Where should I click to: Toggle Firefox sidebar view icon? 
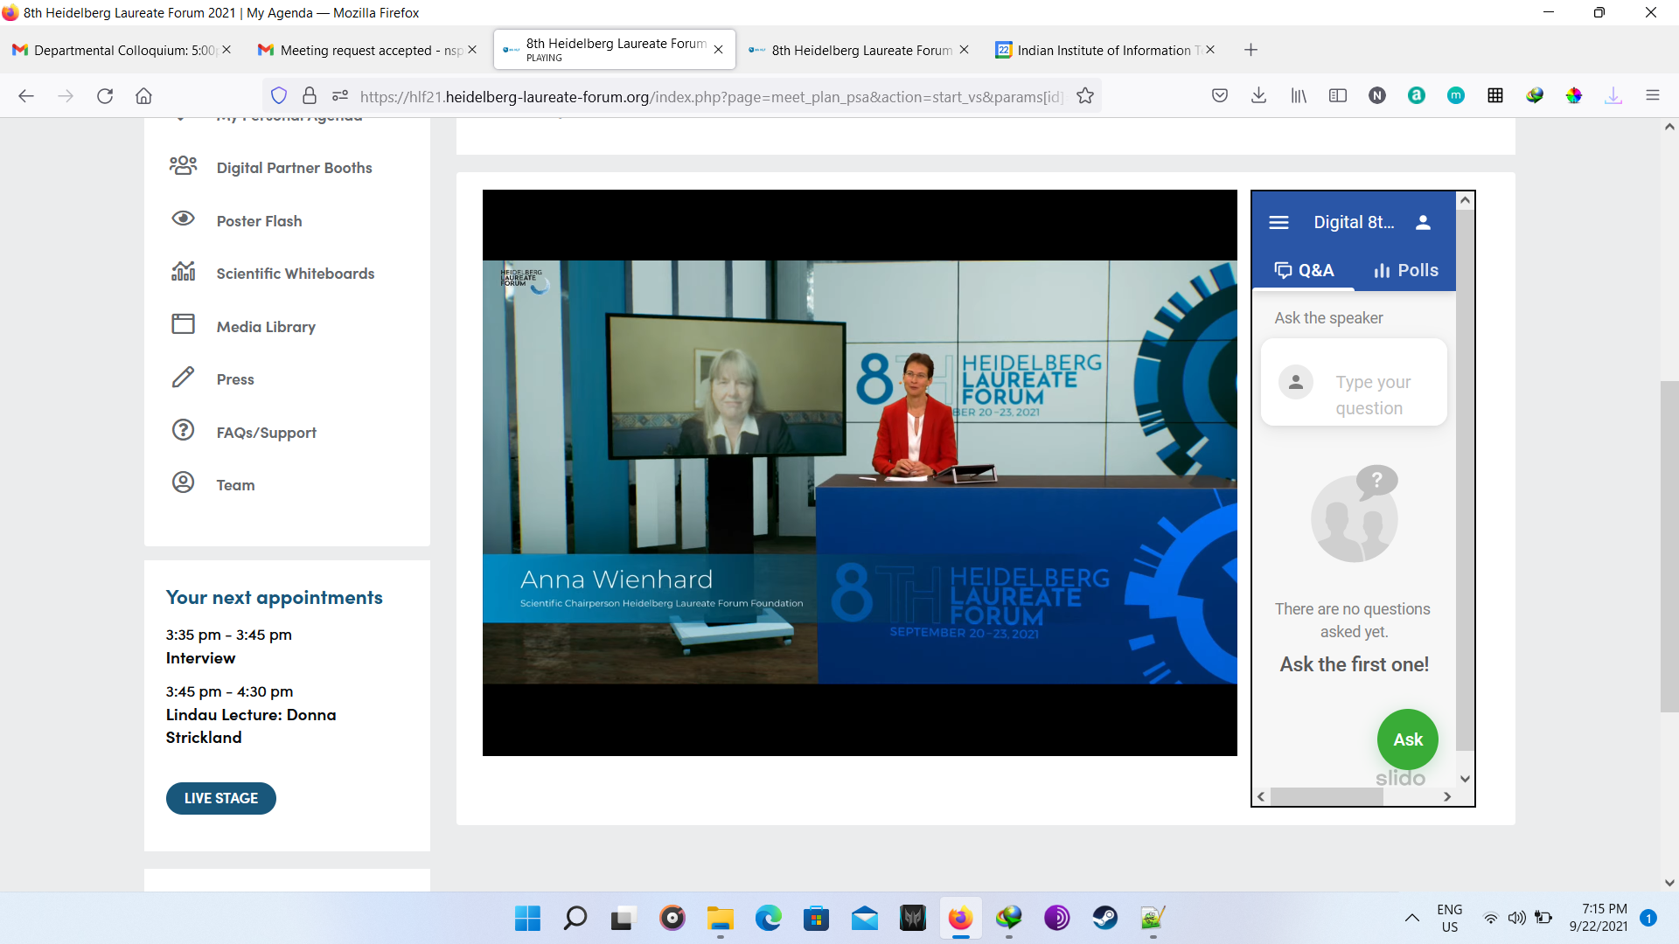[x=1337, y=96]
